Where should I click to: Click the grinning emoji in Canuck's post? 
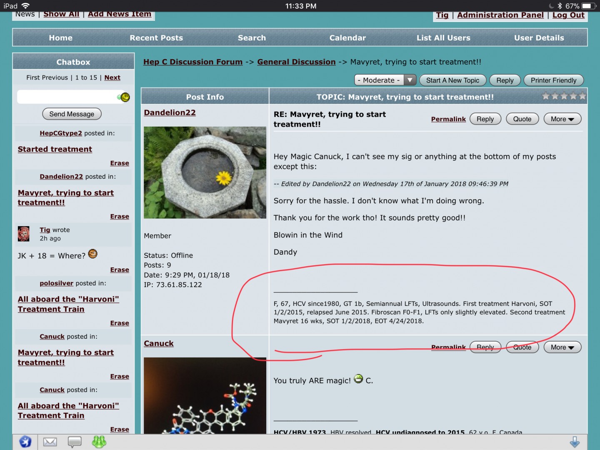tap(358, 379)
